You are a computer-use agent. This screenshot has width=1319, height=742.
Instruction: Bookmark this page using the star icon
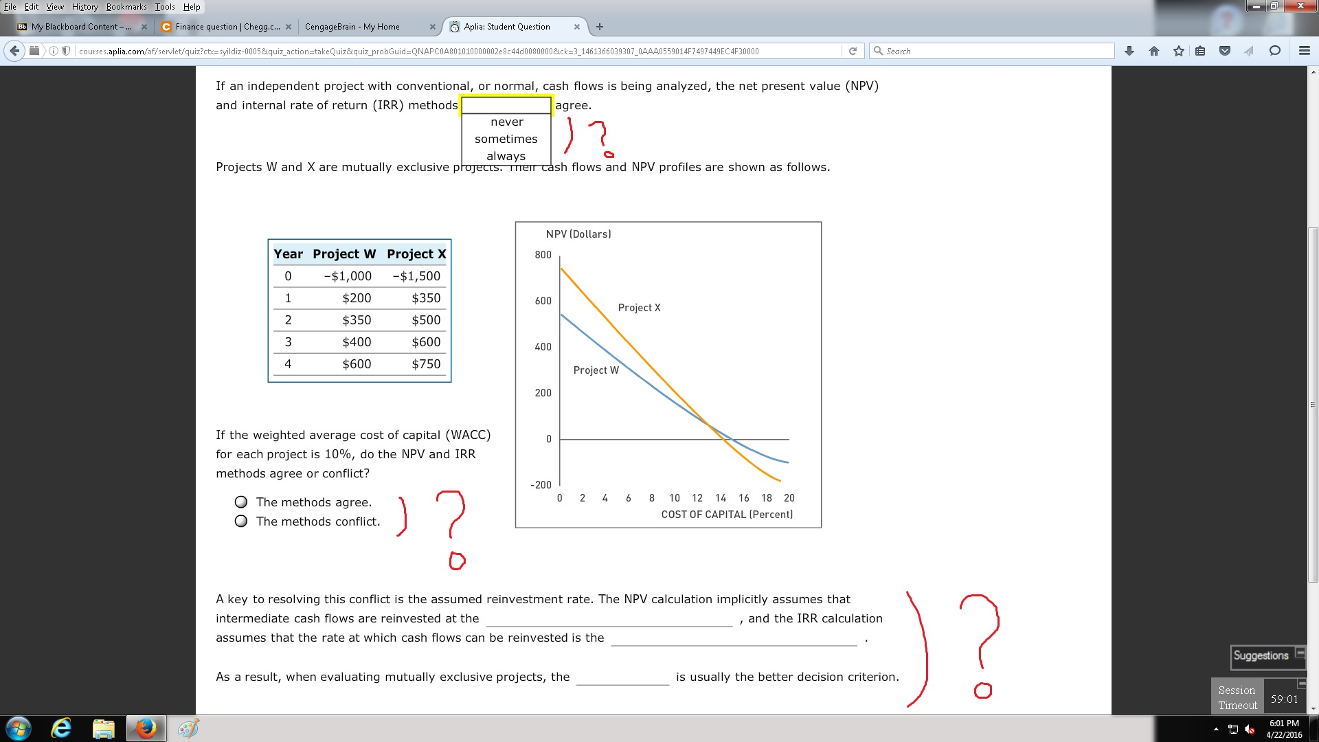pos(1177,51)
